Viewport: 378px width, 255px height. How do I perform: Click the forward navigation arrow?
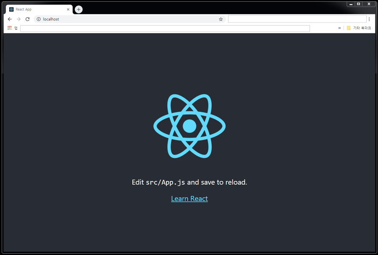click(18, 19)
